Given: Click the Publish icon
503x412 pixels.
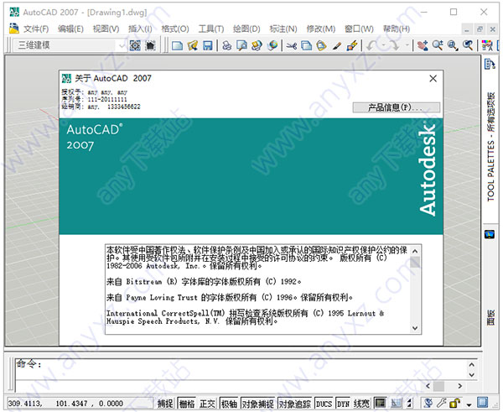Looking at the screenshot, I should (257, 45).
